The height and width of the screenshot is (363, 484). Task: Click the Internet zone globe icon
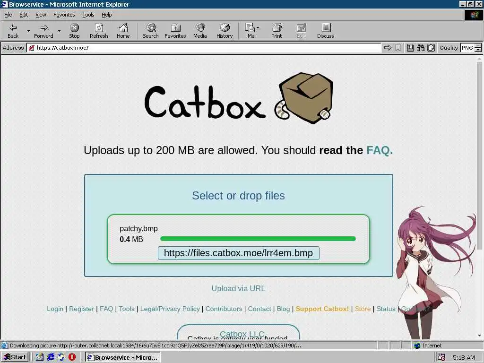tap(417, 346)
